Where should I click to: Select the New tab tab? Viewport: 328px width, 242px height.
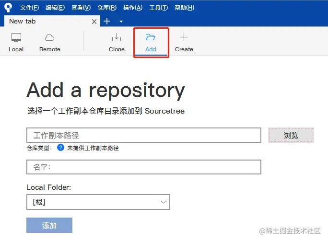pos(52,21)
